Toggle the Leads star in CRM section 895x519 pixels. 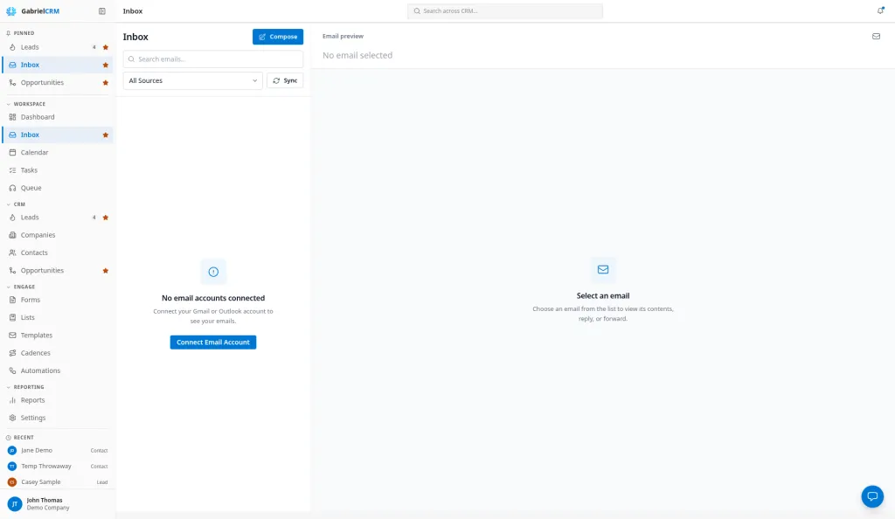106,218
